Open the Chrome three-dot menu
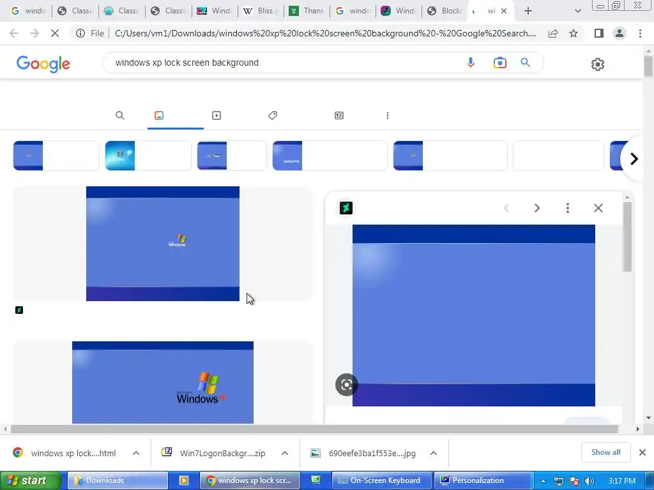This screenshot has width=654, height=490. [x=640, y=33]
